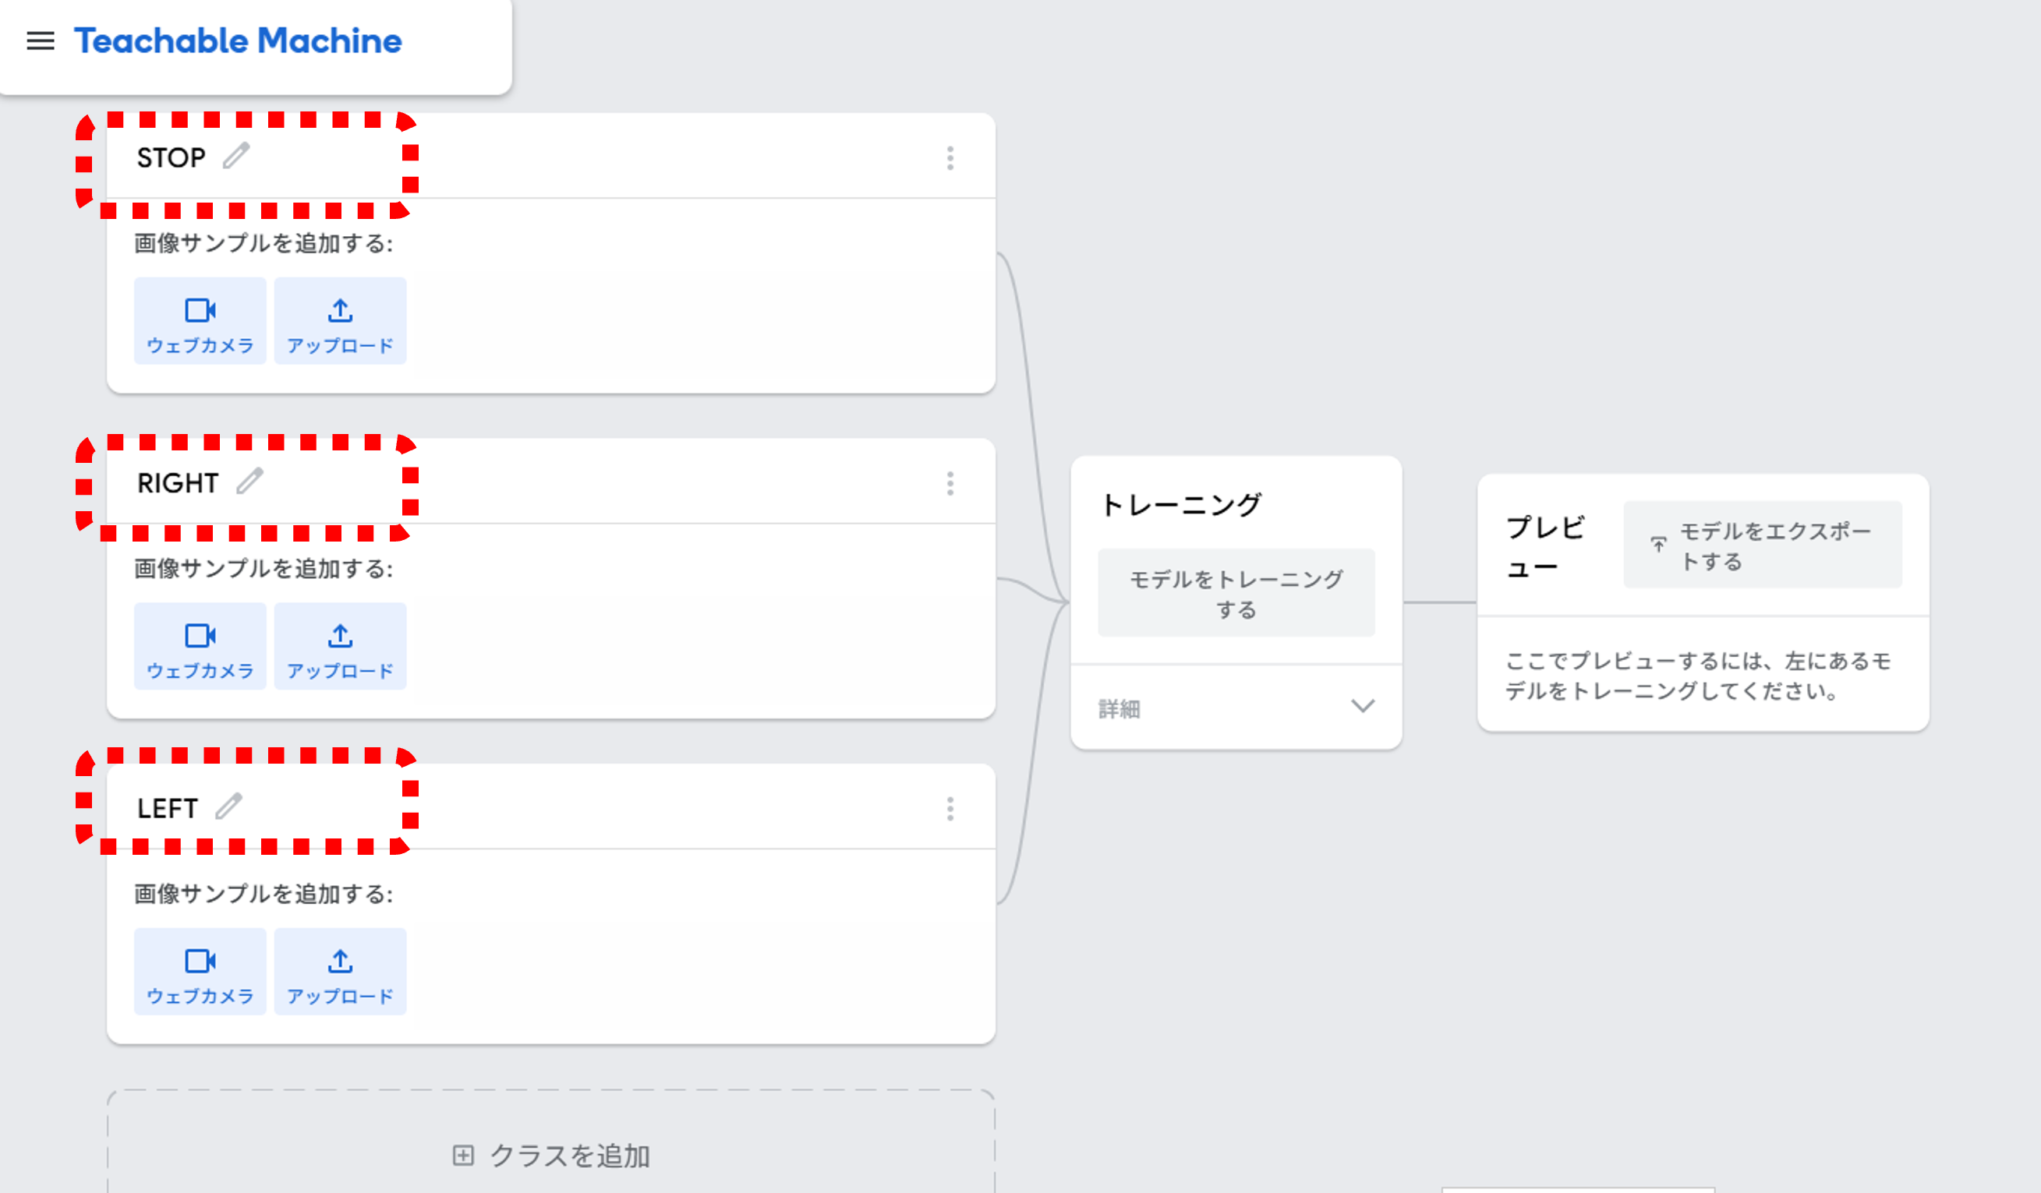The height and width of the screenshot is (1193, 2041).
Task: Click pencil icon to rename STOP class
Action: click(x=236, y=155)
